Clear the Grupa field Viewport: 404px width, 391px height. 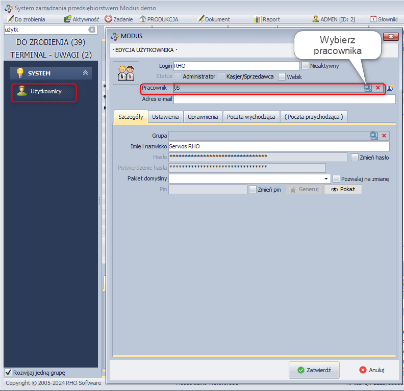point(384,136)
